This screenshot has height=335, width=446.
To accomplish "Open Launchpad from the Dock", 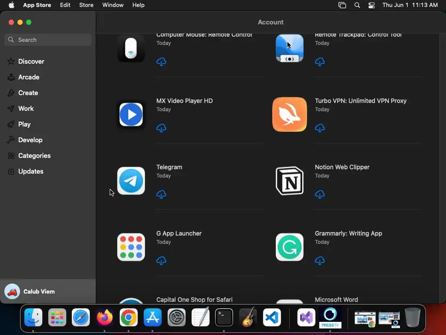I will pyautogui.click(x=57, y=318).
